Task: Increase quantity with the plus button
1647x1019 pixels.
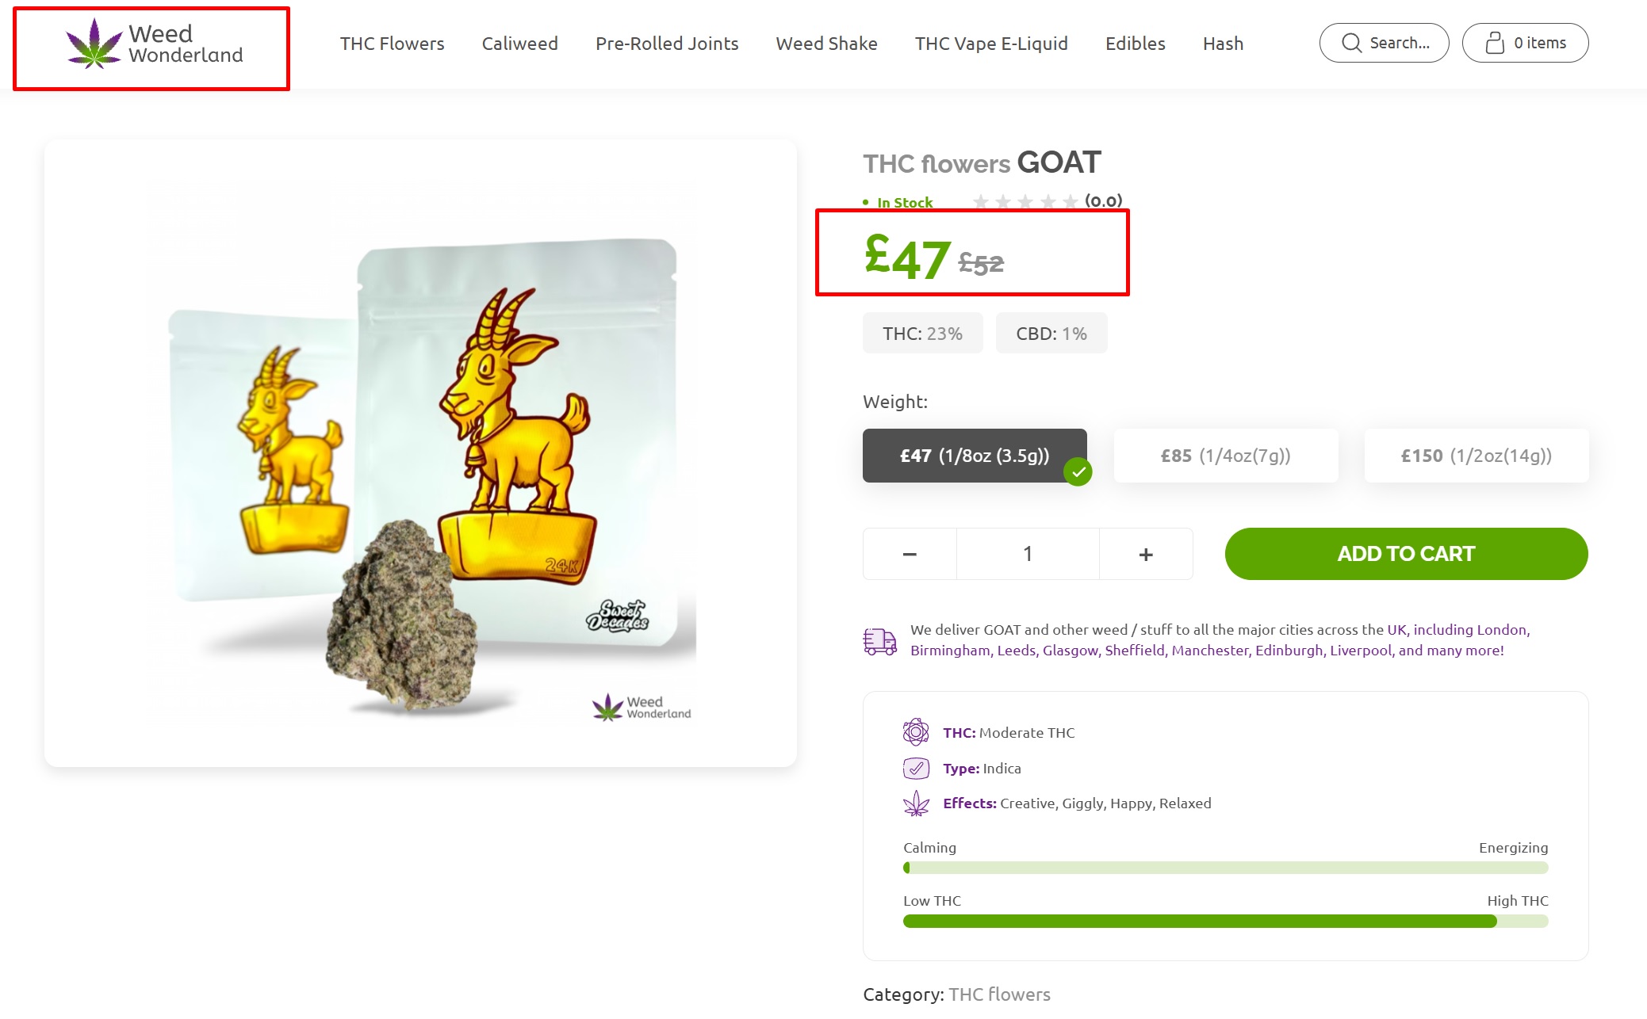Action: tap(1146, 554)
